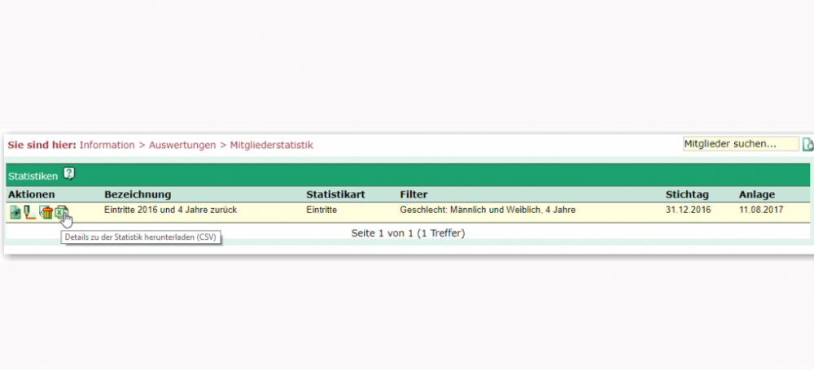Sort by Bezeichnung column header
Image resolution: width=814 pixels, height=370 pixels.
138,195
